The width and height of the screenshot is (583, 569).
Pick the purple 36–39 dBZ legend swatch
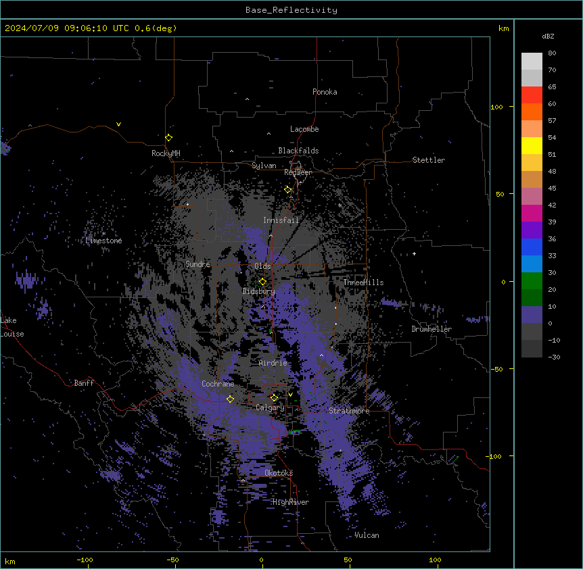tap(532, 230)
